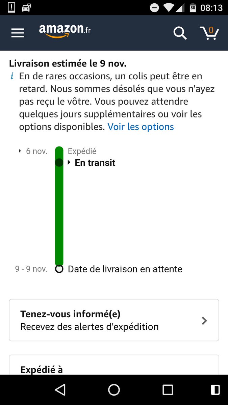Tap the split-screen icon in navigation bar

(215, 390)
